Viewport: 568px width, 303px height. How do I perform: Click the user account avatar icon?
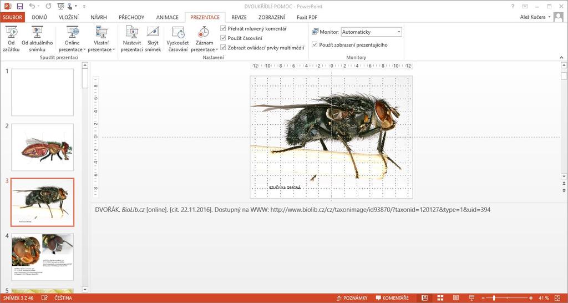coord(558,17)
